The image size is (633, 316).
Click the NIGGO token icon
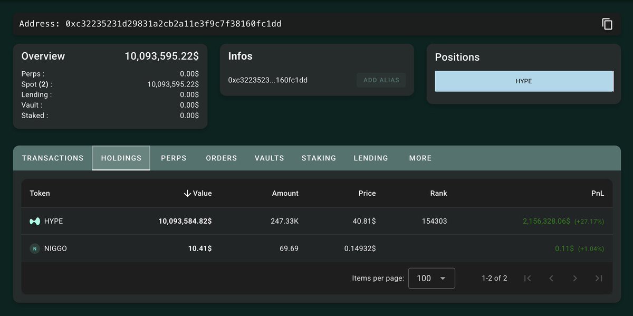[x=35, y=248]
